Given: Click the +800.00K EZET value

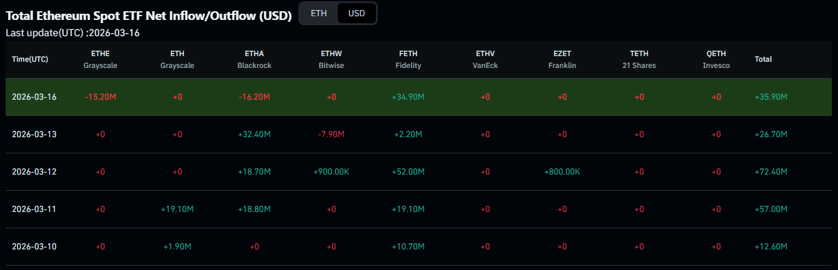Looking at the screenshot, I should [562, 172].
